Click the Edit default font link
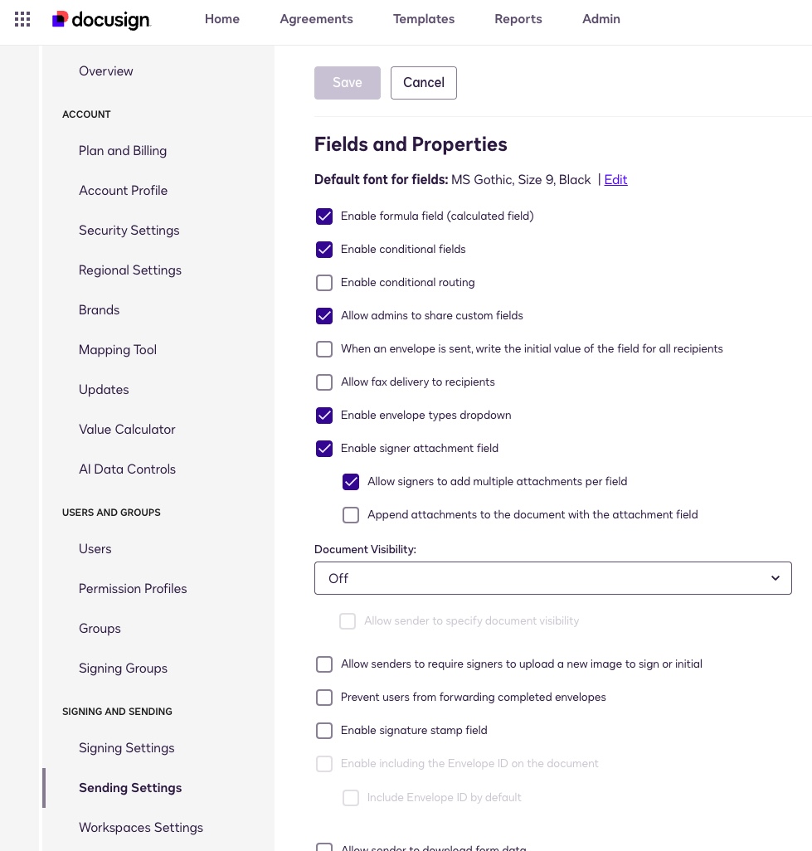812x851 pixels. coord(615,180)
